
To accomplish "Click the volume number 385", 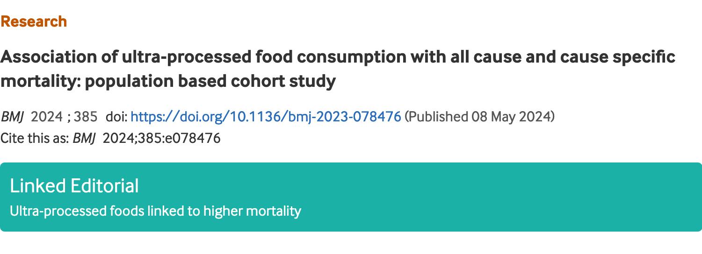I will 85,116.
